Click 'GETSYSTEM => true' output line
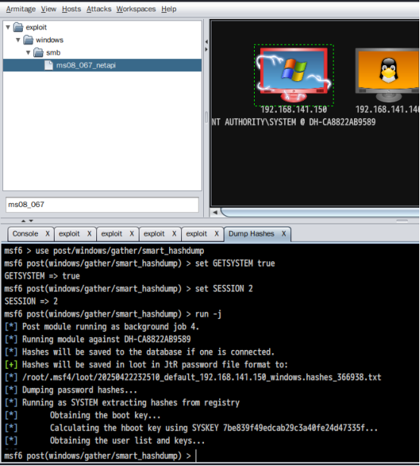 tap(42, 276)
